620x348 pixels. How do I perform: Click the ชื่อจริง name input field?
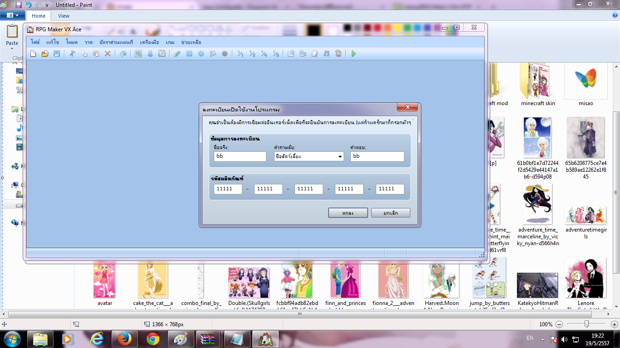pos(240,156)
